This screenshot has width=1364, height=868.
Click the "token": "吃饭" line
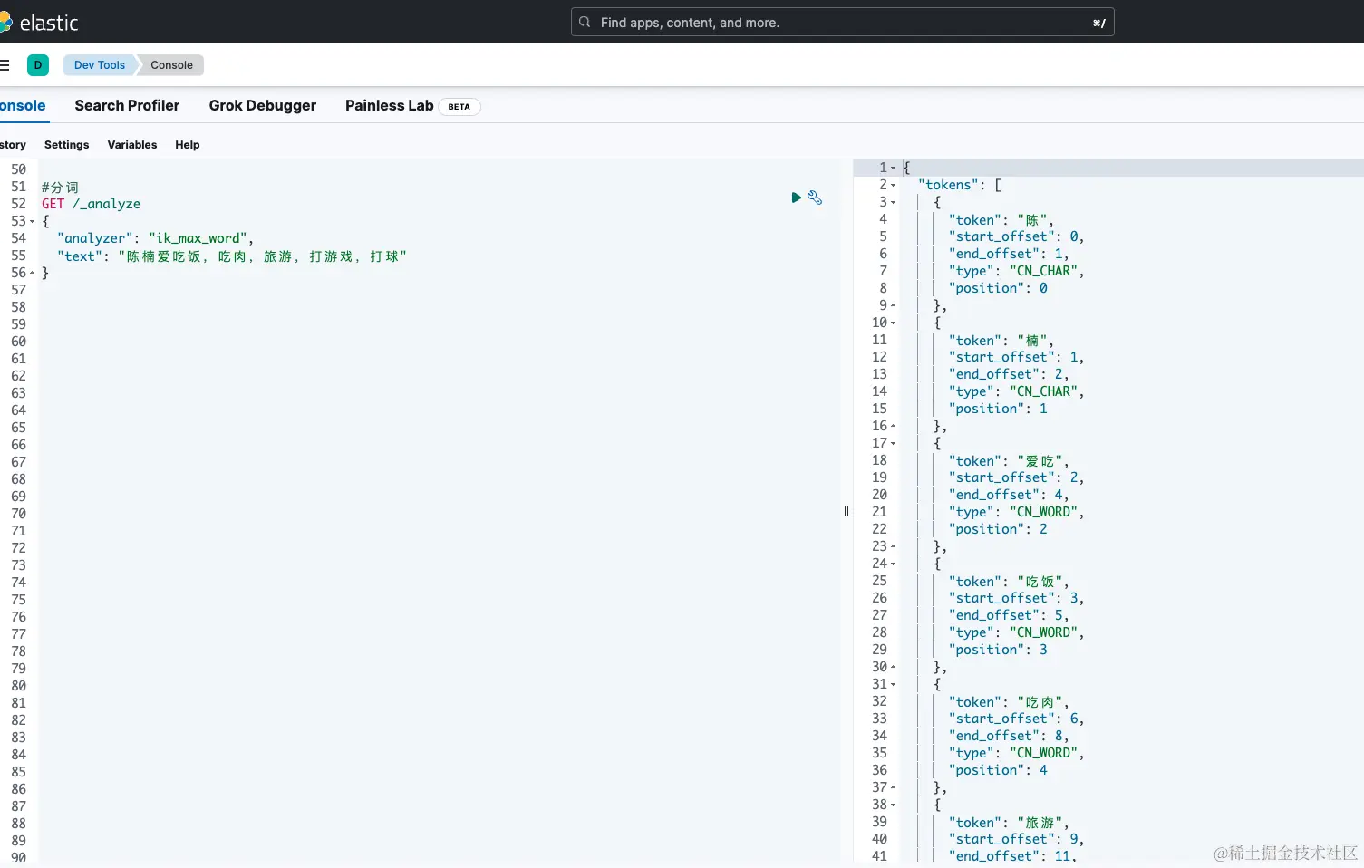[x=1009, y=582]
